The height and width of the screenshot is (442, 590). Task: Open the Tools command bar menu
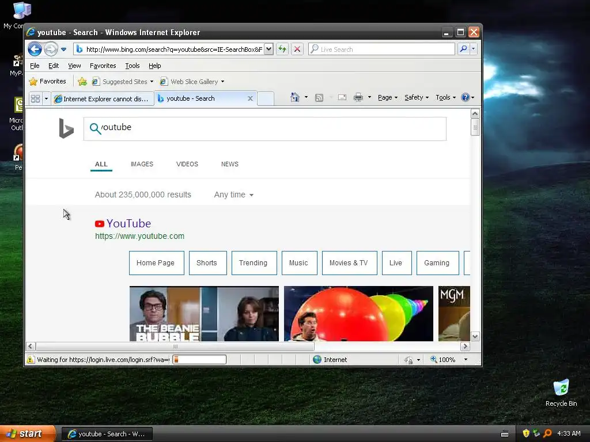445,97
